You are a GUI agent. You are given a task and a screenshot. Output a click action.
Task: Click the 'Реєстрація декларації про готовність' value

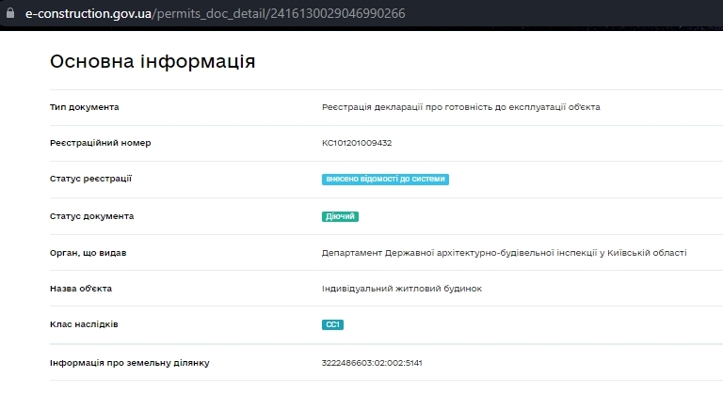461,107
